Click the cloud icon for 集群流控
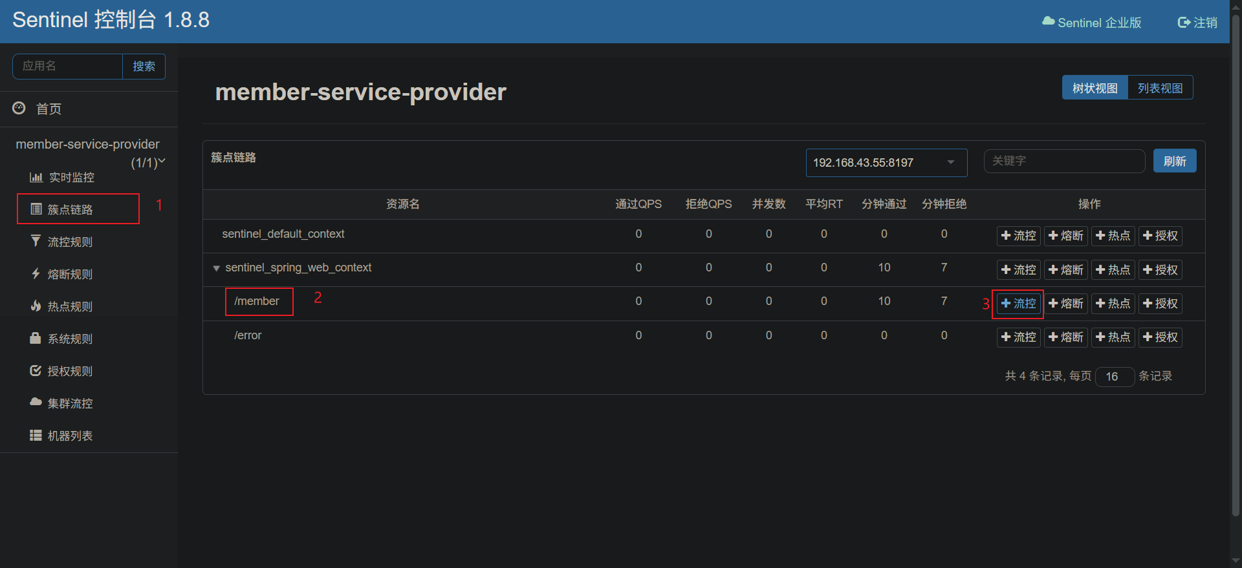This screenshot has height=568, width=1242. pos(36,403)
